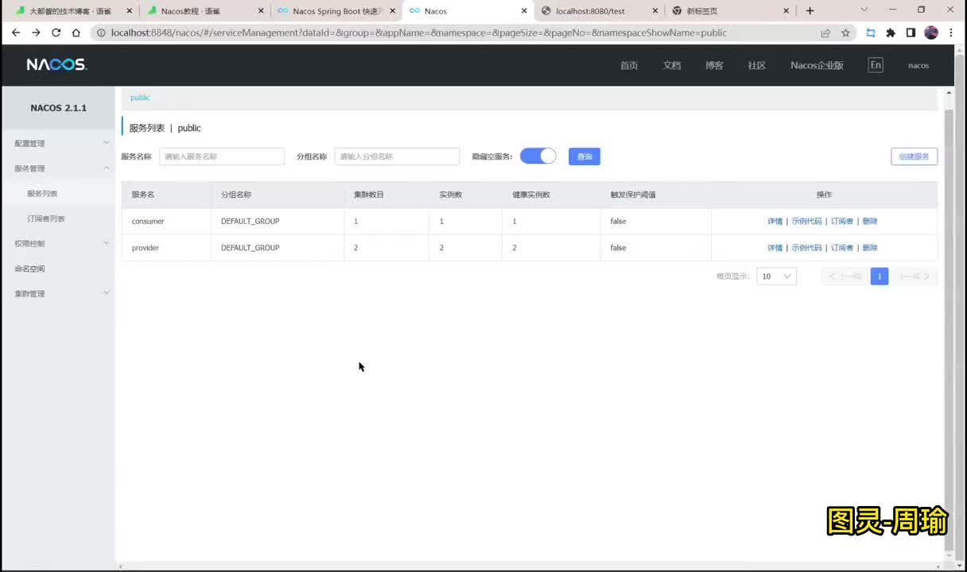Toggle the browser side panel
Viewport: 967px width, 572px height.
coord(911,33)
